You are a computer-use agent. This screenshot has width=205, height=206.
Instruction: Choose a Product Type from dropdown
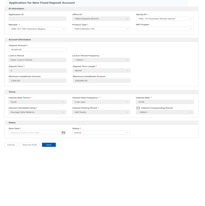click(101, 29)
